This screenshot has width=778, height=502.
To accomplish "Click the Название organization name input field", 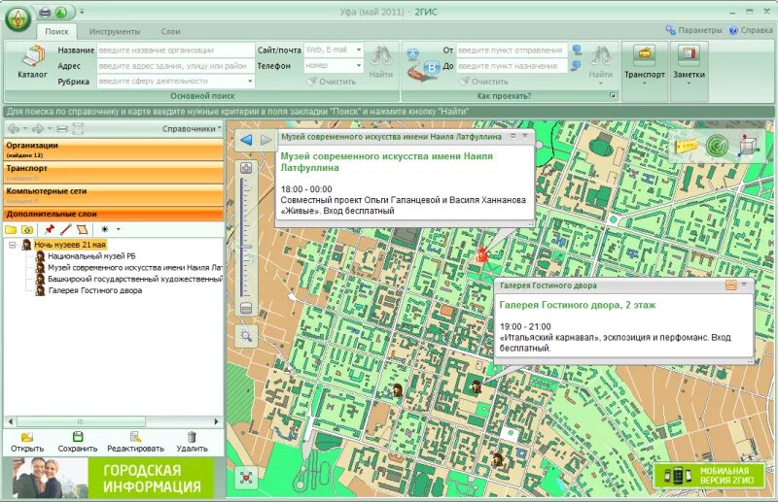I will pos(176,50).
